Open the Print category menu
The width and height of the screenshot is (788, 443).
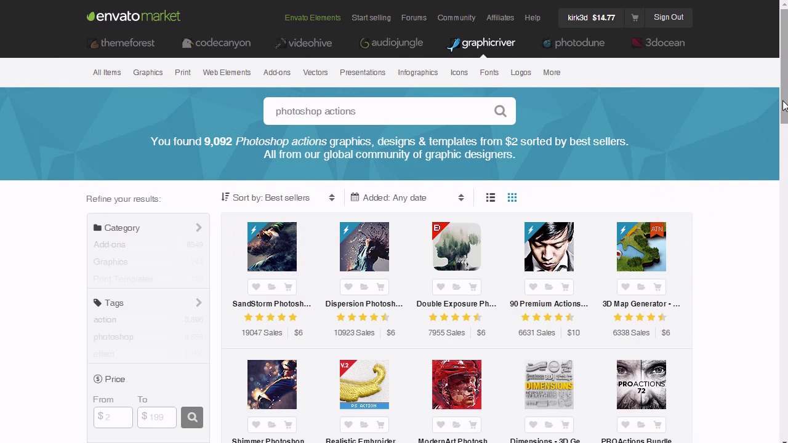pos(183,73)
